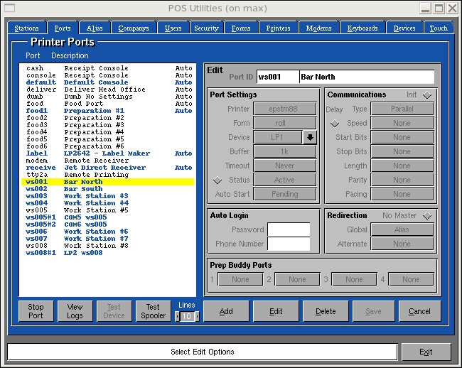Toggle the Init diamond indicator in Communications
The width and height of the screenshot is (462, 368).
click(427, 94)
